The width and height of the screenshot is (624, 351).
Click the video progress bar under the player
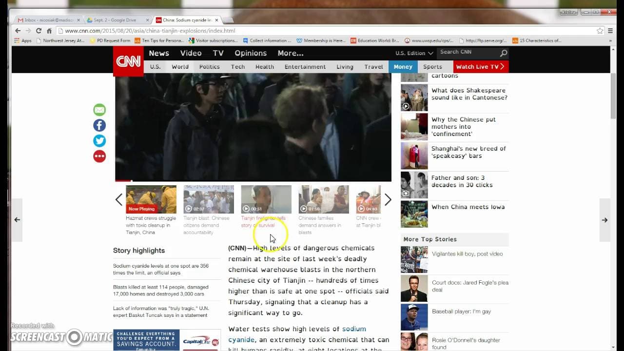point(253,181)
